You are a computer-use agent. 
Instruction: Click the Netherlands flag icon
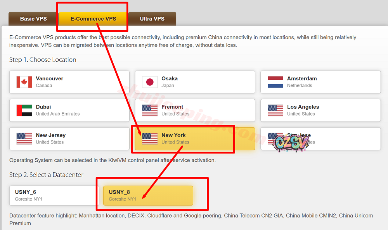(275, 82)
